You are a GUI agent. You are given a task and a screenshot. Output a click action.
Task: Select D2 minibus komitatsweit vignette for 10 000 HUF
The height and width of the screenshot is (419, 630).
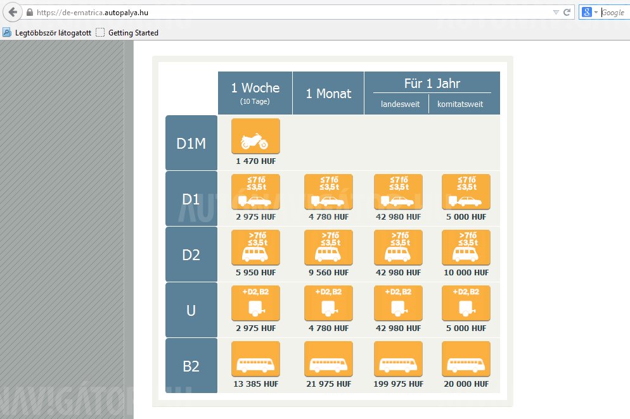466,247
